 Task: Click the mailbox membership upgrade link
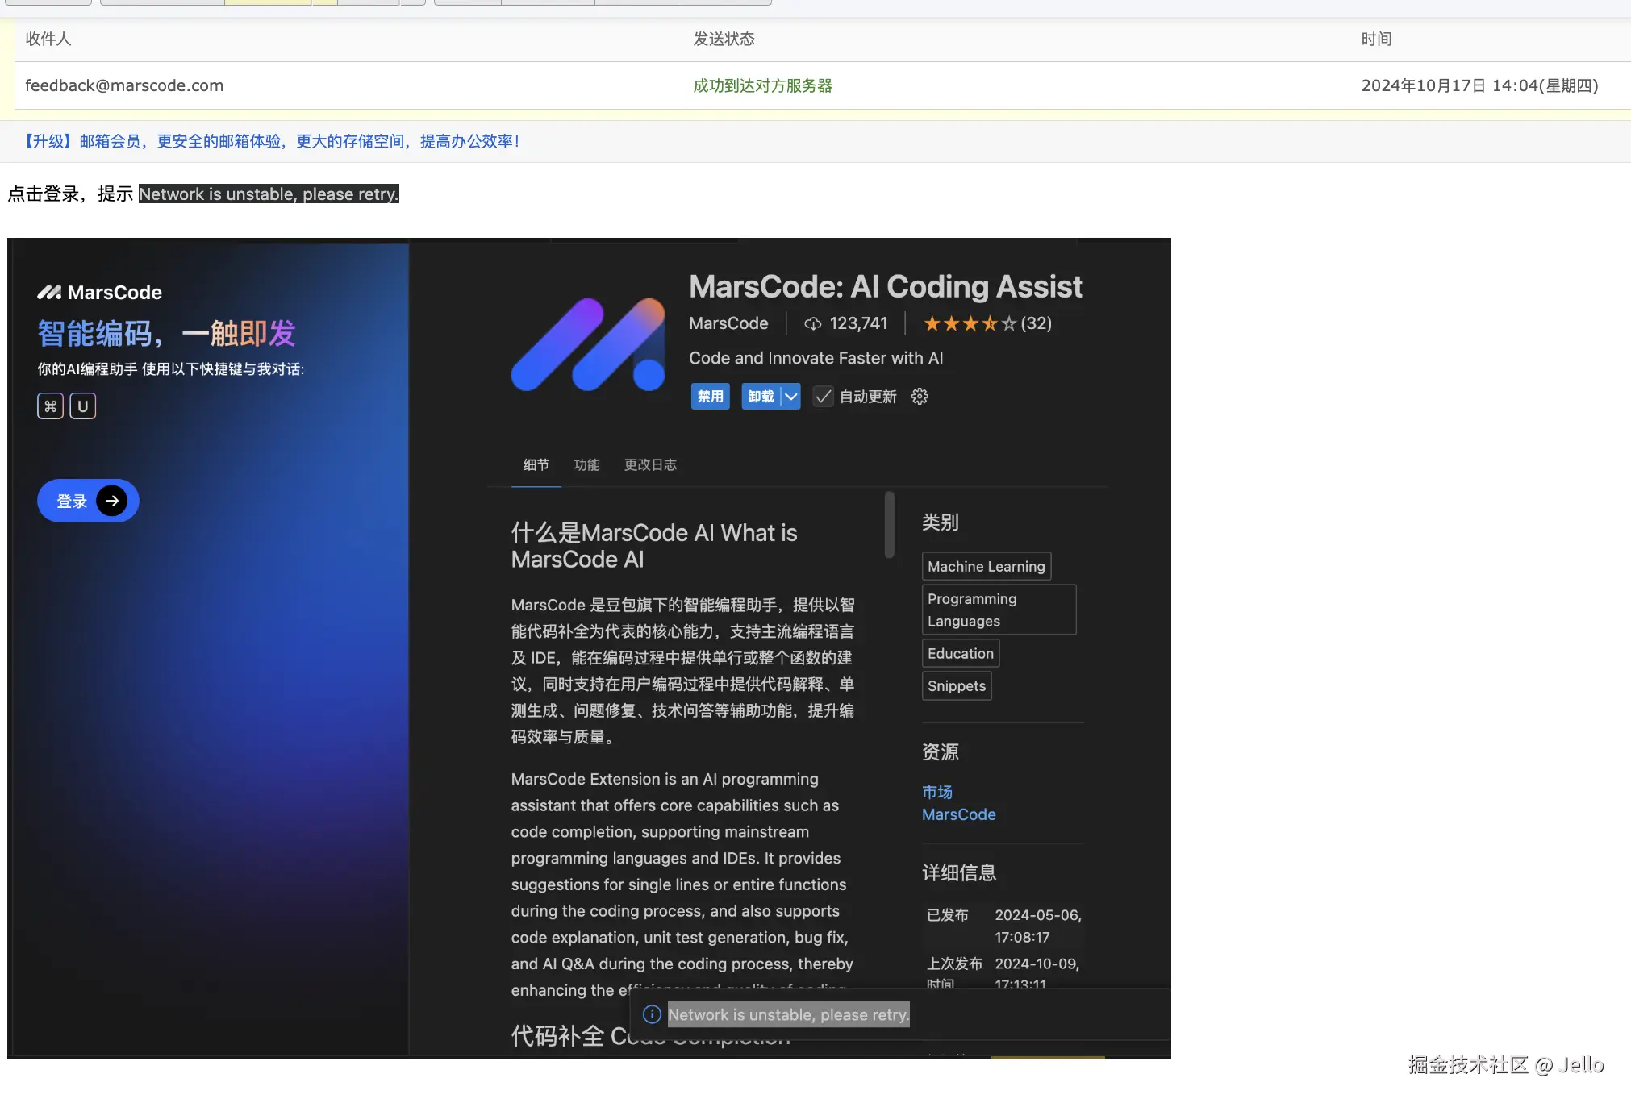[x=271, y=141]
